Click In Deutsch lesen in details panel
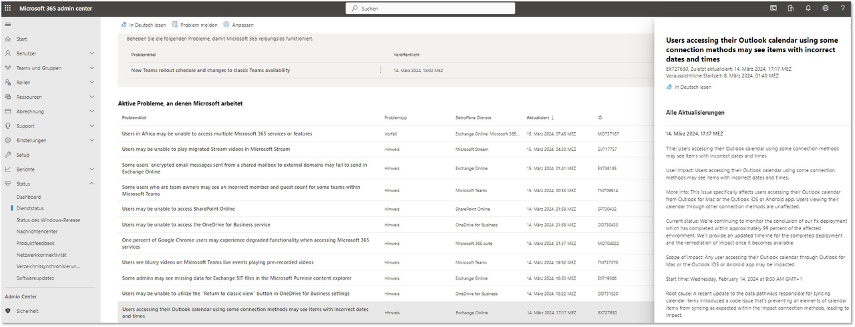Viewport: 855px width, 327px height. 689,87
